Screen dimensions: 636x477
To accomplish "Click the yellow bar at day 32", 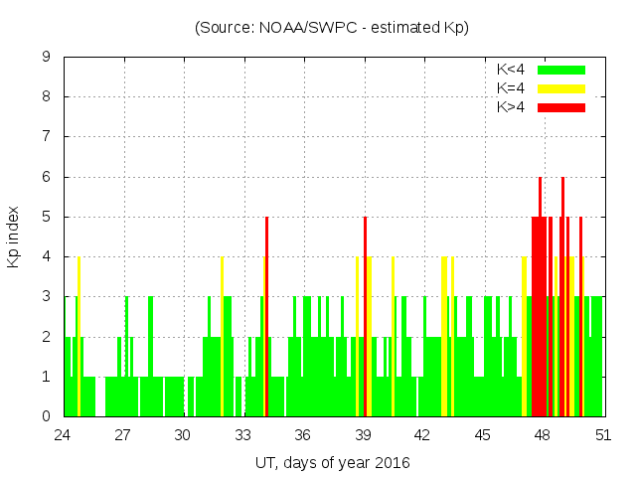I will click(x=223, y=338).
